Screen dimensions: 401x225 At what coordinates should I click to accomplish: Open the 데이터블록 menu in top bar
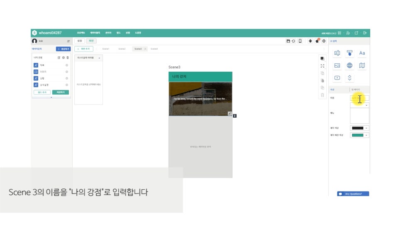[95, 33]
